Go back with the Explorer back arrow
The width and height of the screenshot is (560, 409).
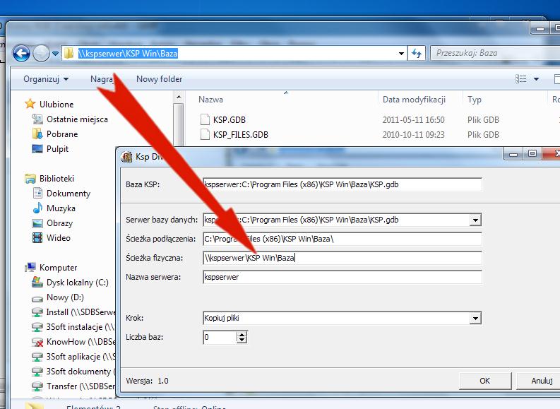(21, 54)
